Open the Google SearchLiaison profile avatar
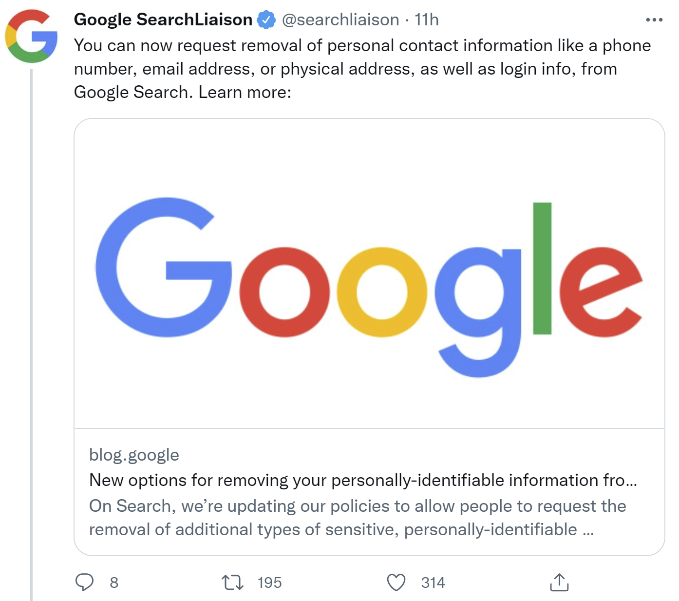 pos(31,37)
